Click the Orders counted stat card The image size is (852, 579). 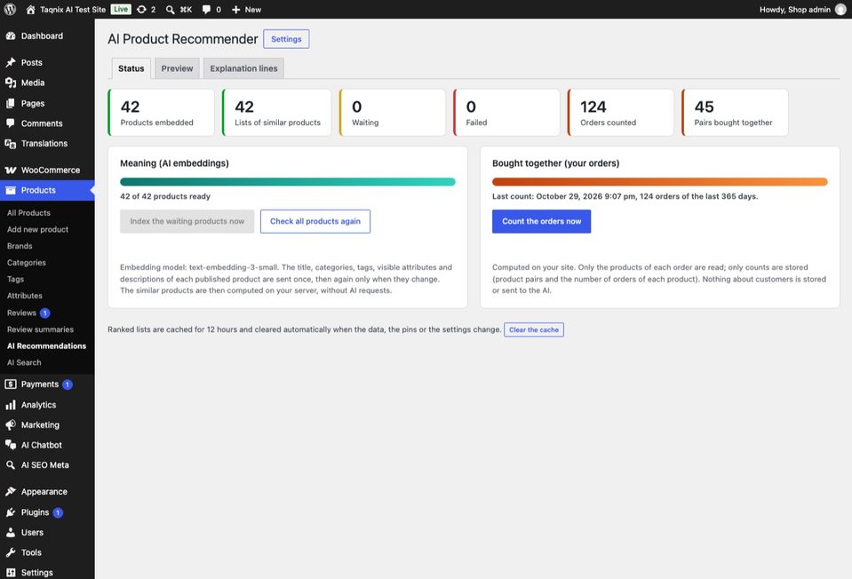click(620, 113)
